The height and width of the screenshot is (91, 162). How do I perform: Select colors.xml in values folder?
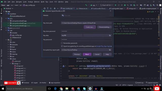click(x=16, y=61)
